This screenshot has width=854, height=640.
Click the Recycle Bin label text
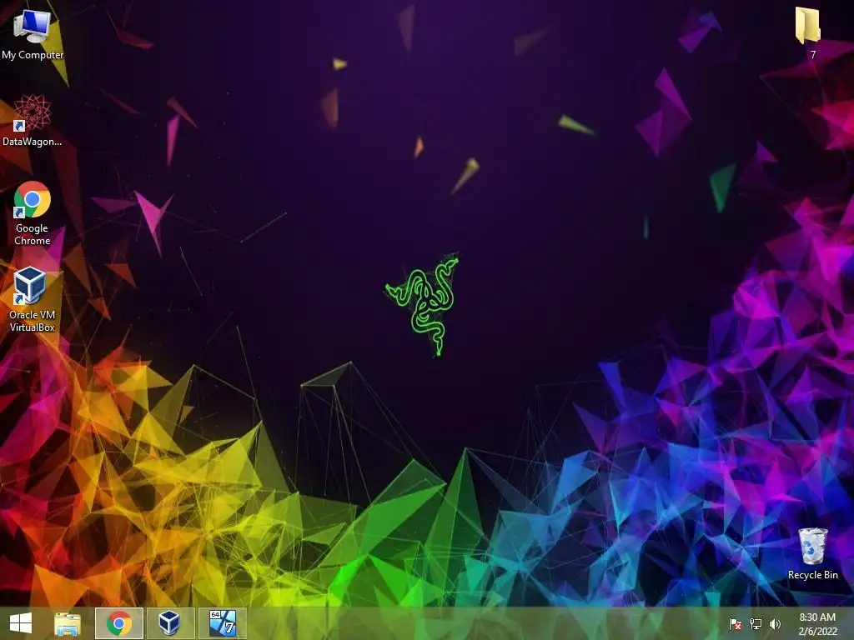click(x=812, y=575)
